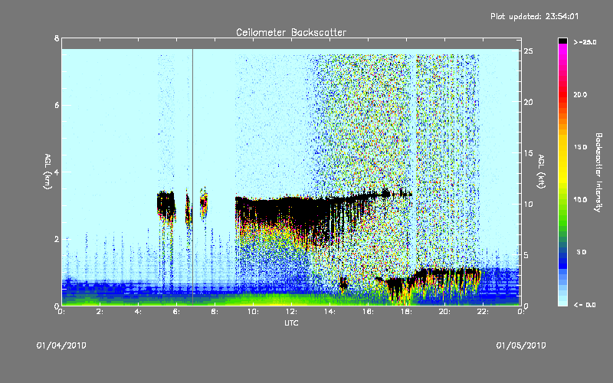Click the 'Backscatter Intensity' colorbar label

598,172
